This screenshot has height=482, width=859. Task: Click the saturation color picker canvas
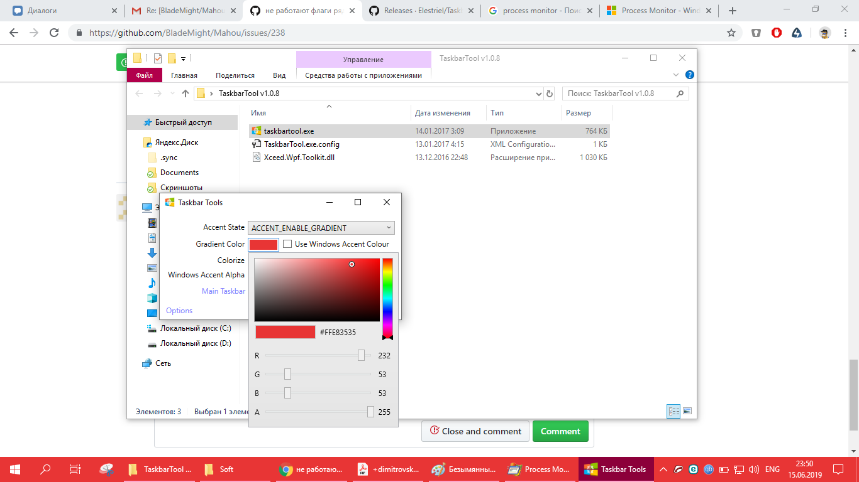317,290
